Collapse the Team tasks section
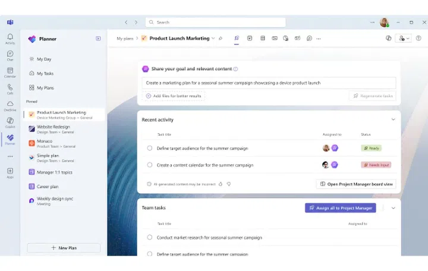Viewport: 428px width, 271px height. (x=393, y=208)
